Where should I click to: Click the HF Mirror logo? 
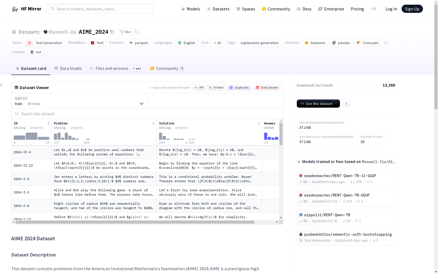[x=27, y=9]
